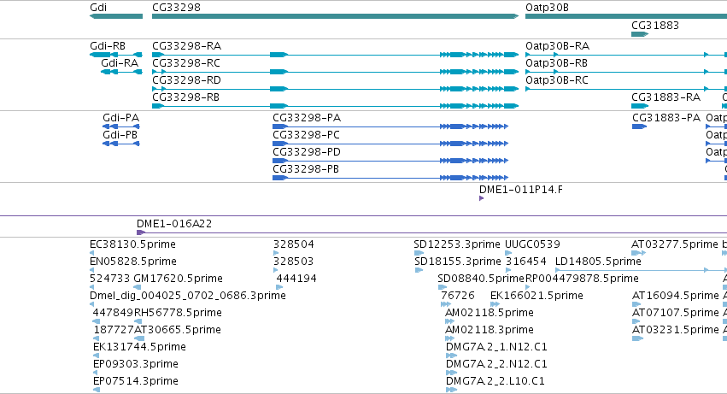The image size is (727, 394).
Task: Open the SD08840.5prime EST label
Action: pyautogui.click(x=481, y=279)
